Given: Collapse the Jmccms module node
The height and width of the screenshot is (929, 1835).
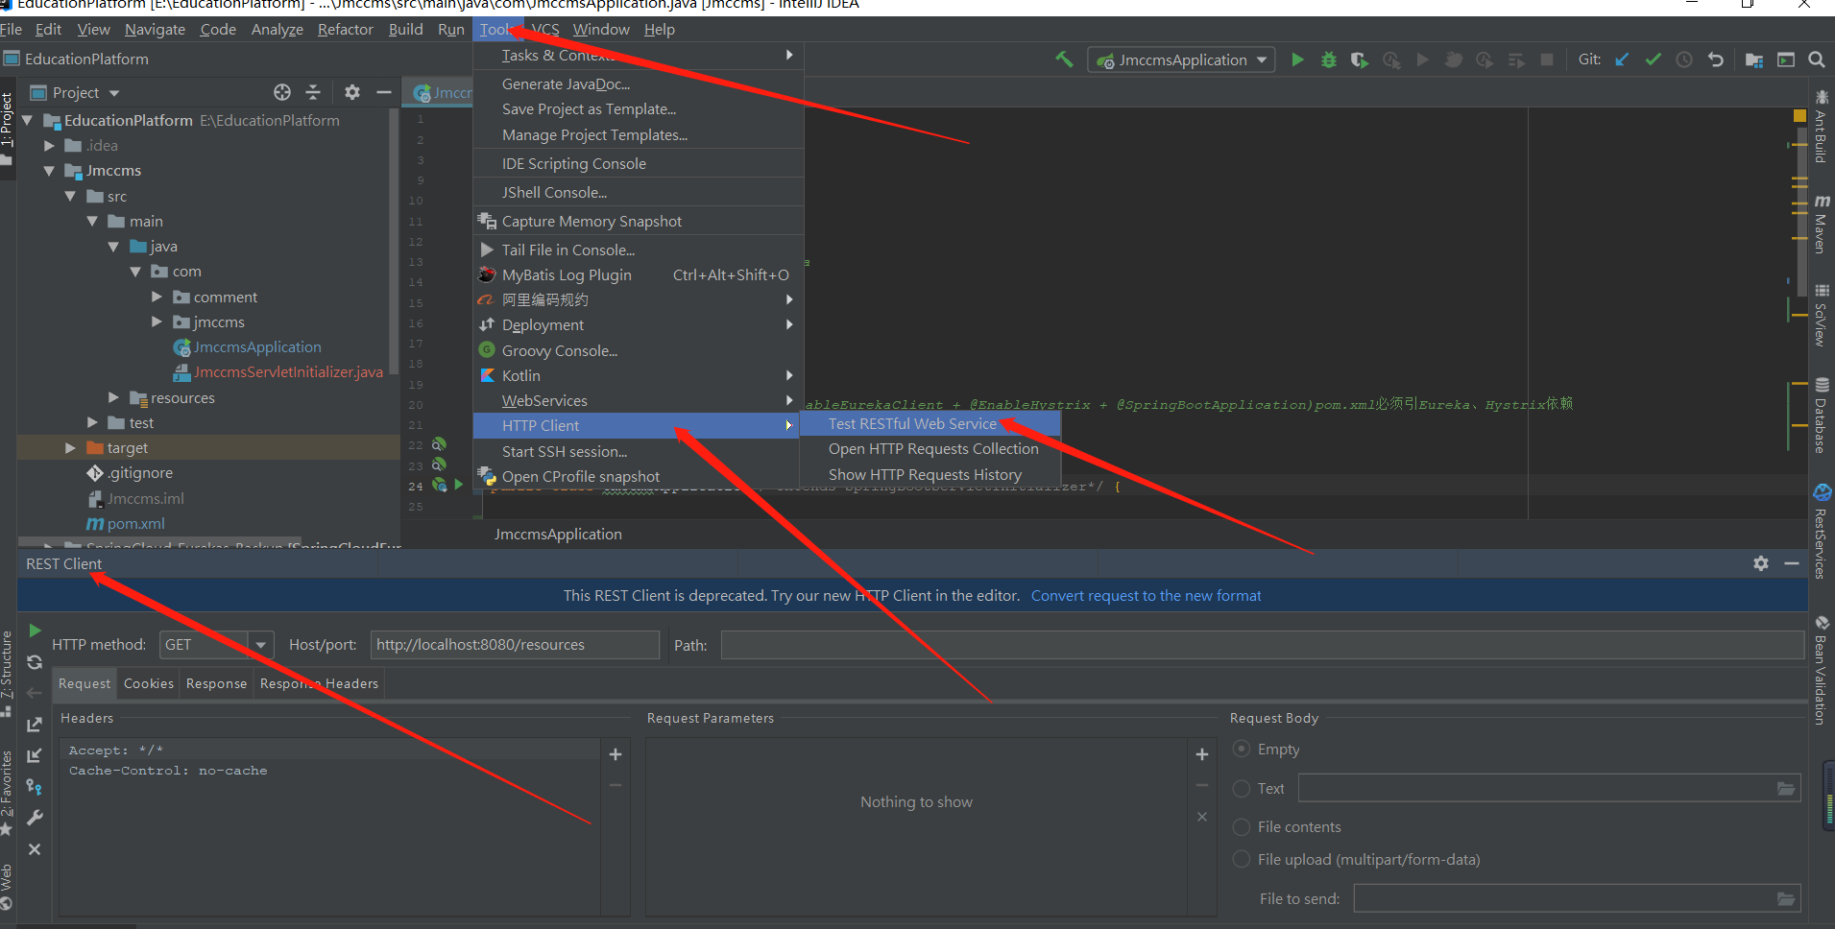Looking at the screenshot, I should click(49, 171).
